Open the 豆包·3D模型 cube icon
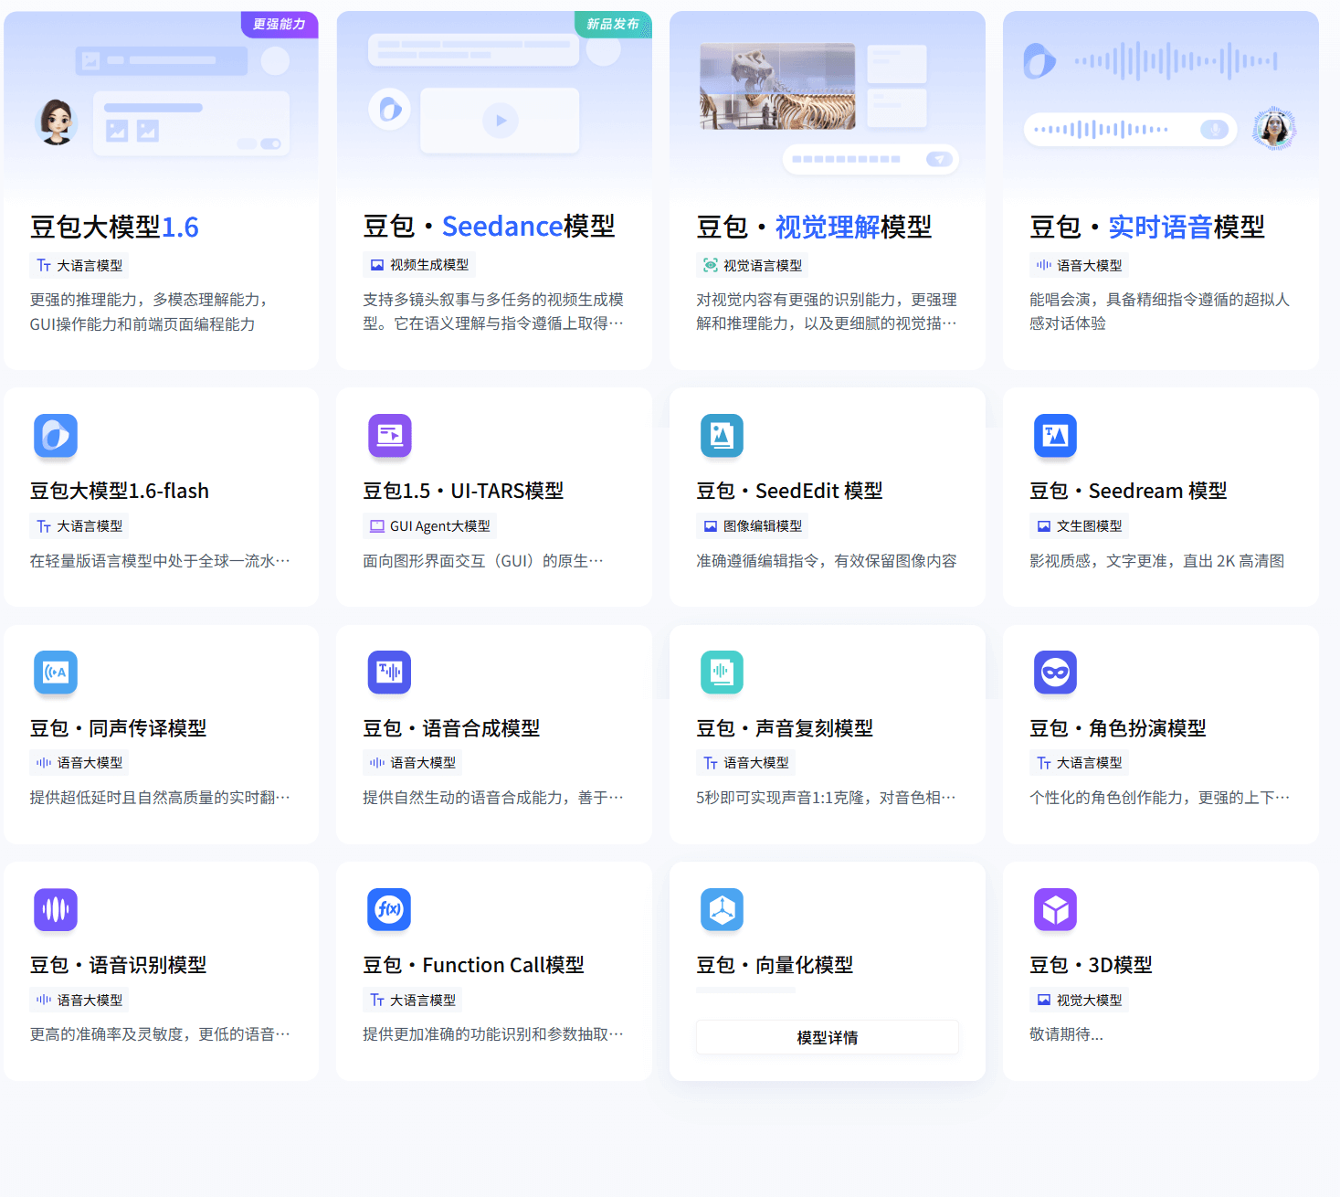The width and height of the screenshot is (1340, 1197). coord(1055,909)
